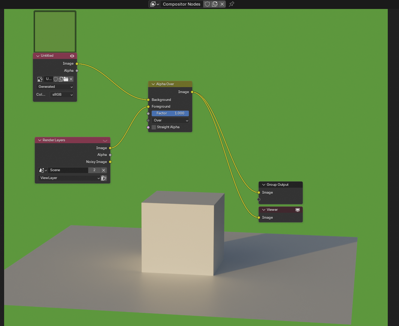Duplicate the Compositor Nodes tree in header
Screen dimensions: 399x326
215,4
